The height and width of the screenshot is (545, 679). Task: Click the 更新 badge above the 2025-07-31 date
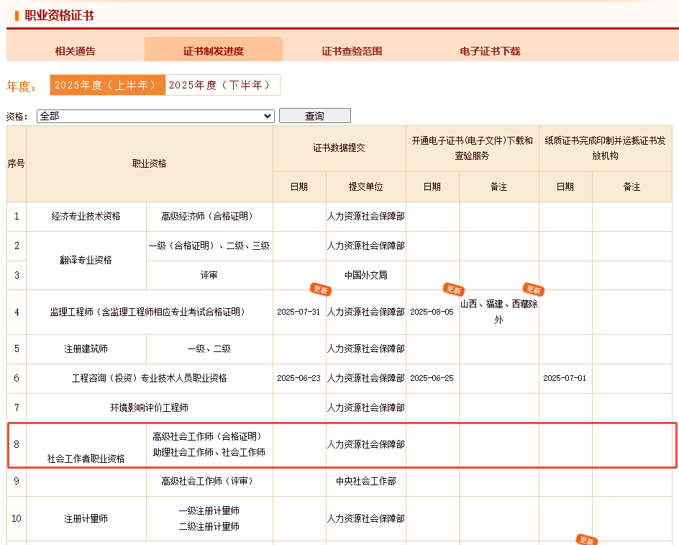tap(320, 289)
